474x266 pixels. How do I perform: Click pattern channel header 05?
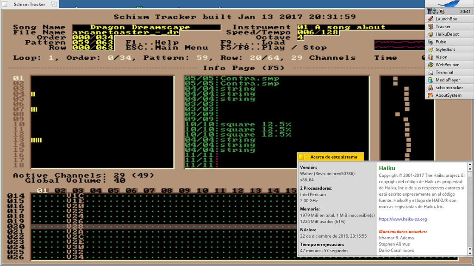[x=114, y=191]
